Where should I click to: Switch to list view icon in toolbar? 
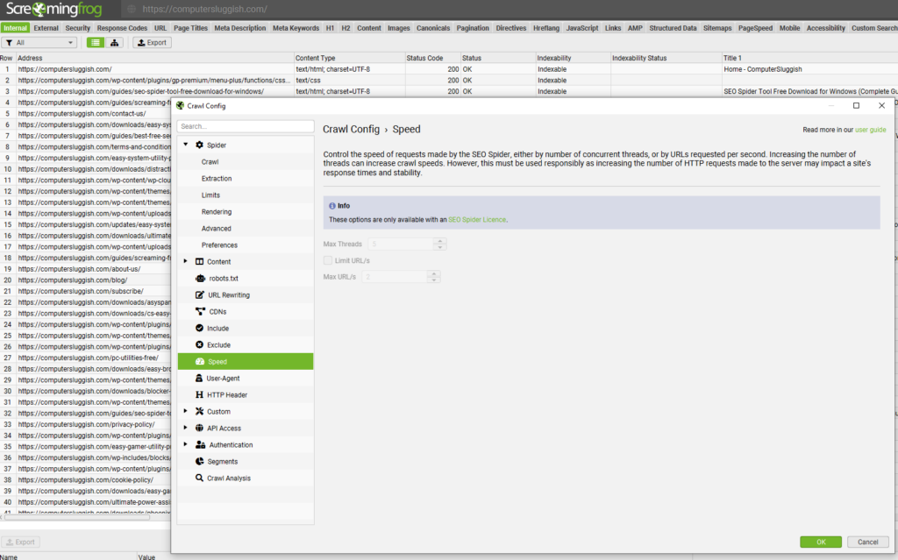click(96, 42)
